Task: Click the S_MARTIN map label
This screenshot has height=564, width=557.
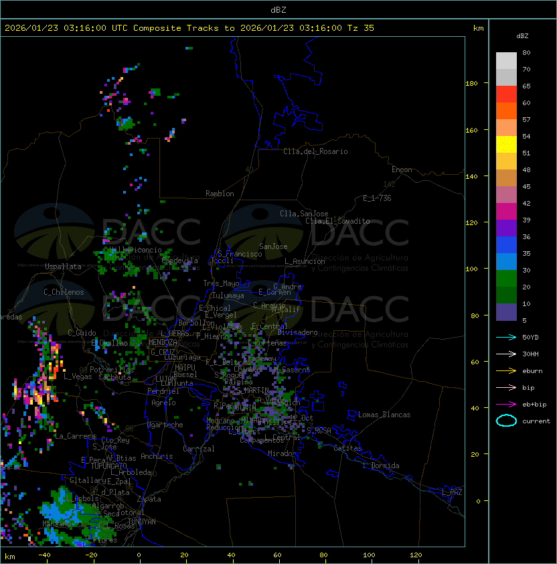Action: [252, 391]
